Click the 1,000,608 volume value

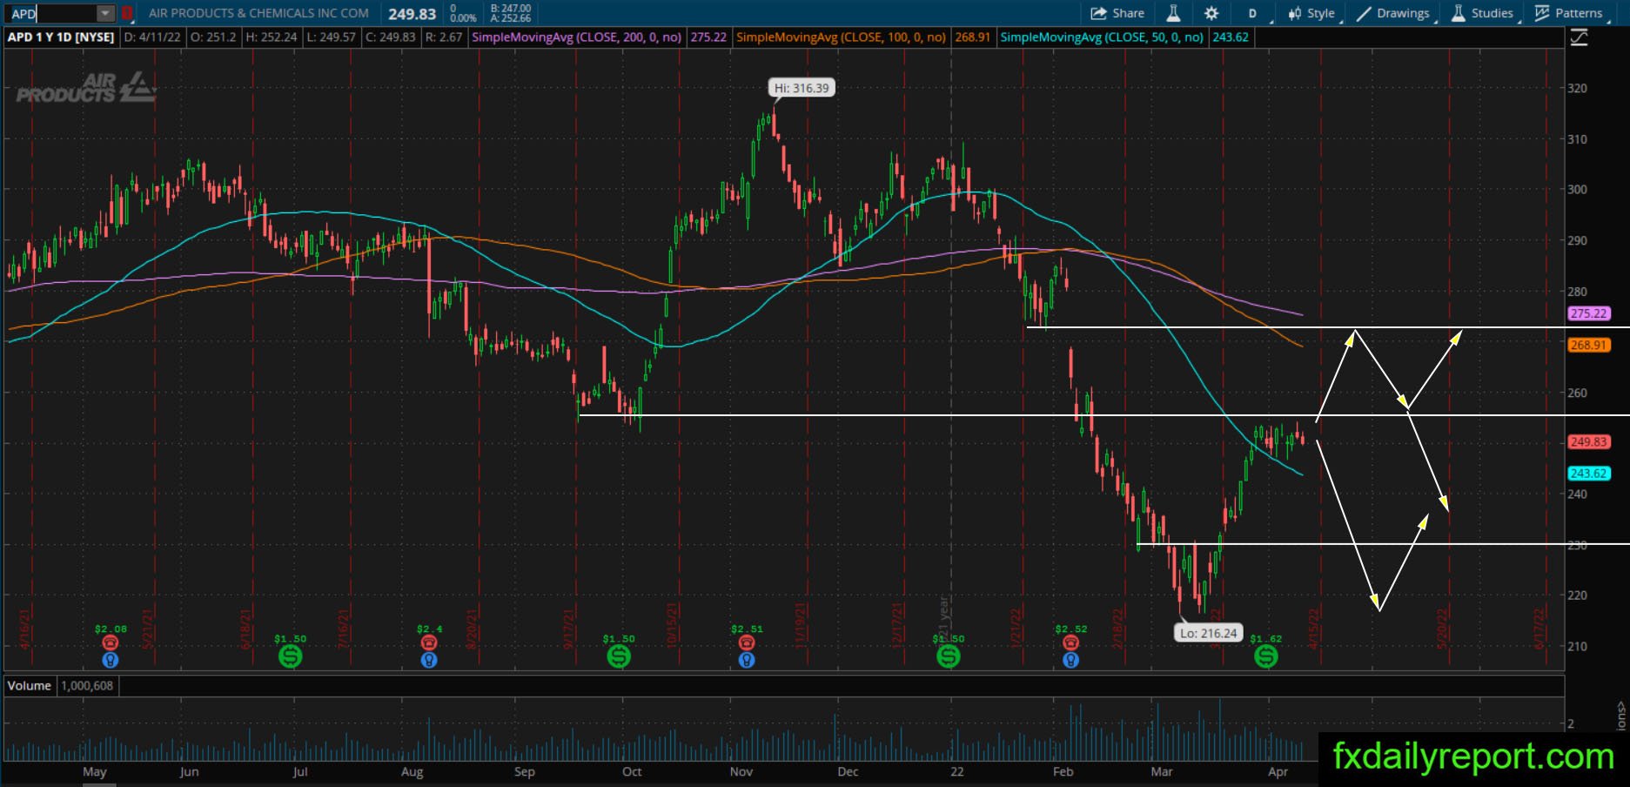click(87, 686)
